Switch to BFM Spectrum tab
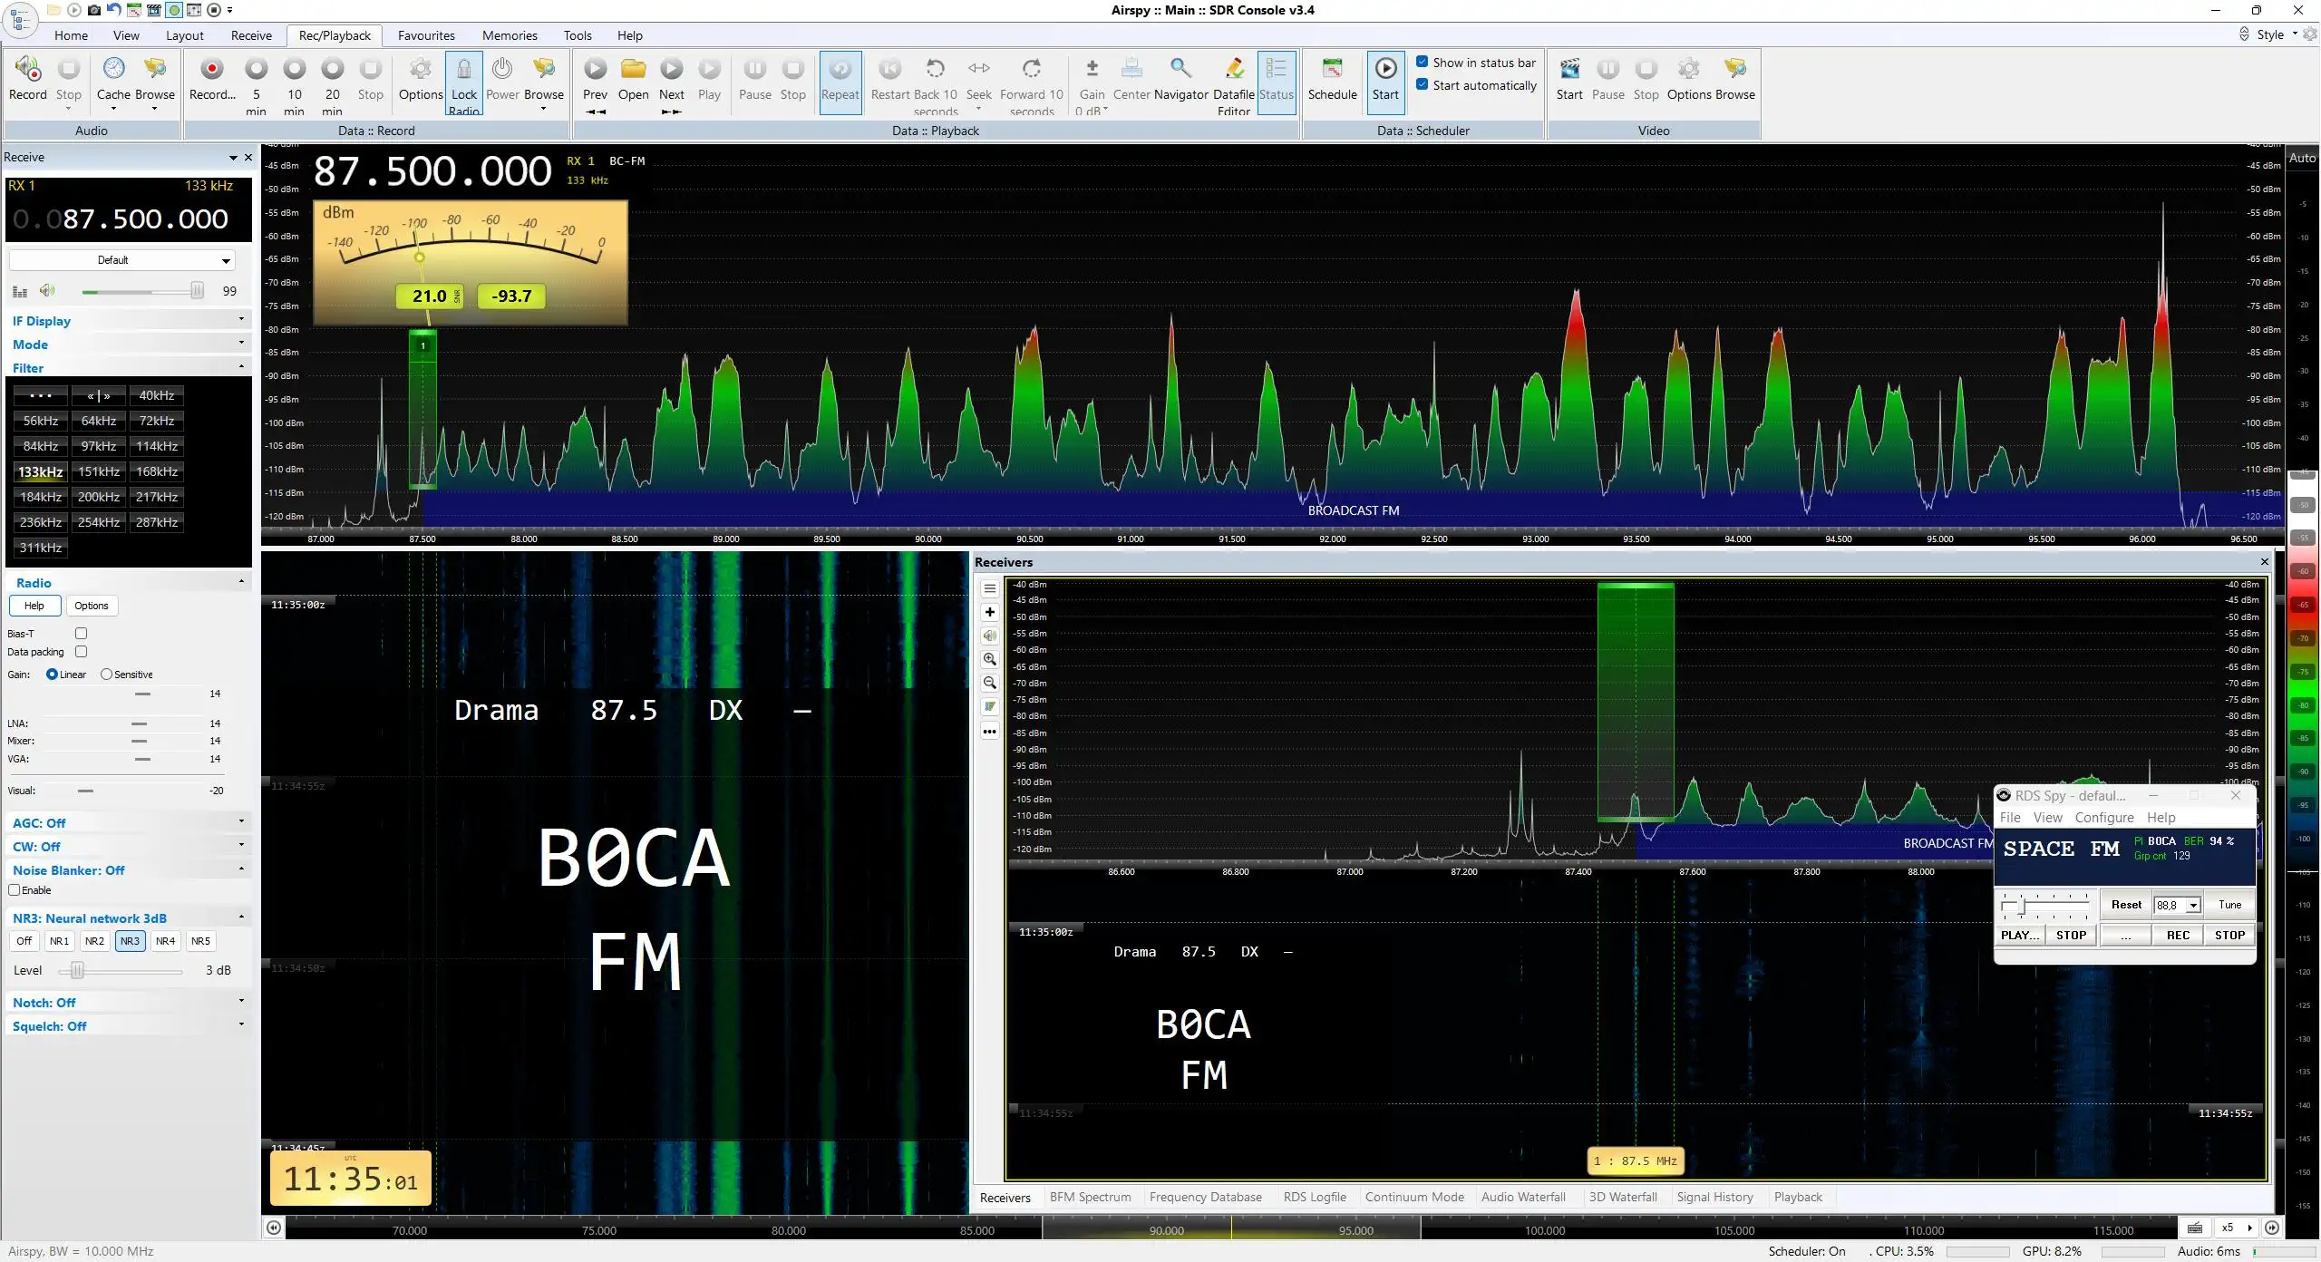The image size is (2321, 1262). point(1090,1197)
